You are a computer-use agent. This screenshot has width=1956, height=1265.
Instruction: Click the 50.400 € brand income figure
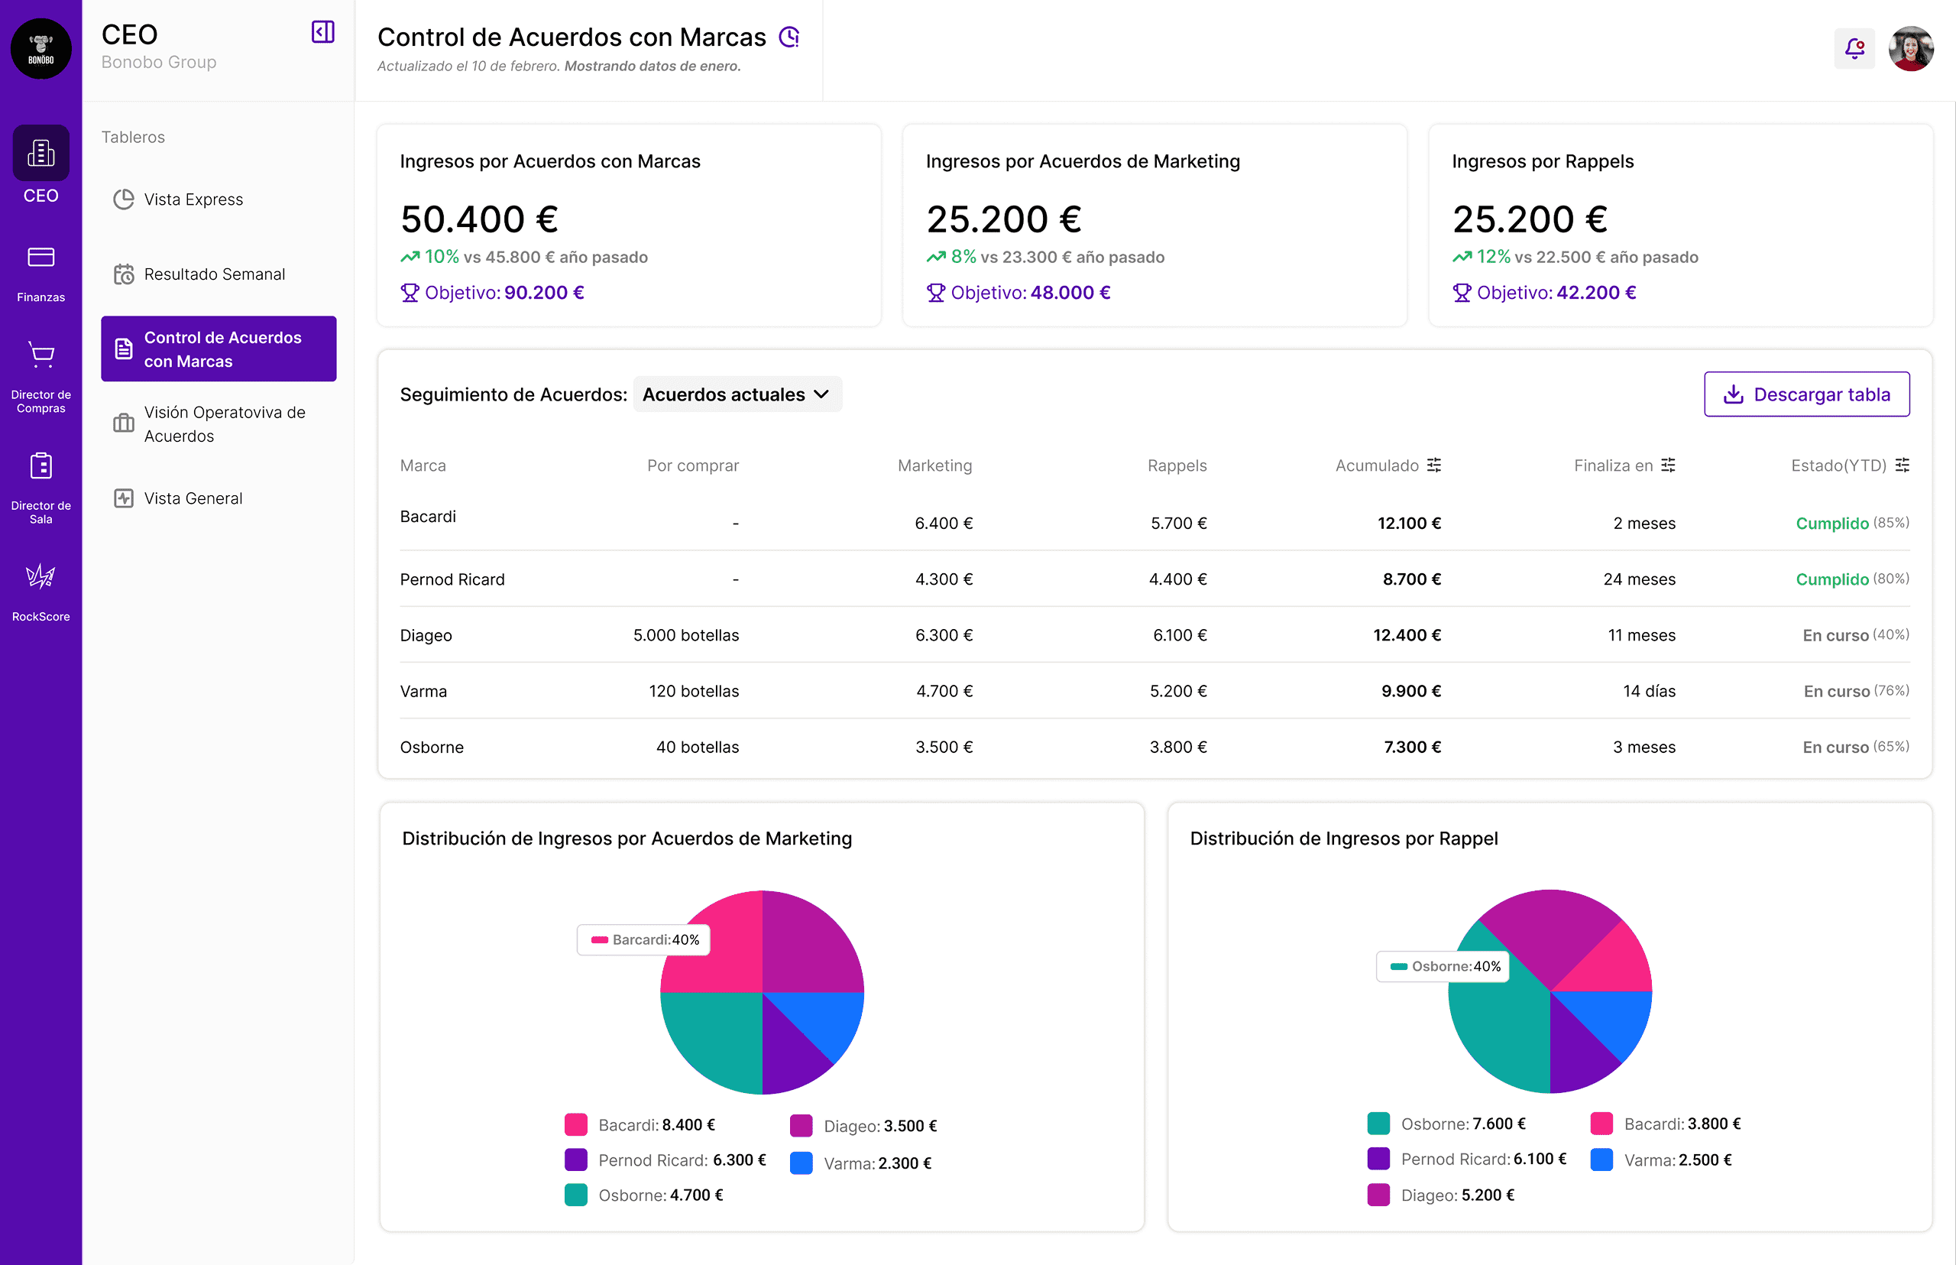(480, 219)
